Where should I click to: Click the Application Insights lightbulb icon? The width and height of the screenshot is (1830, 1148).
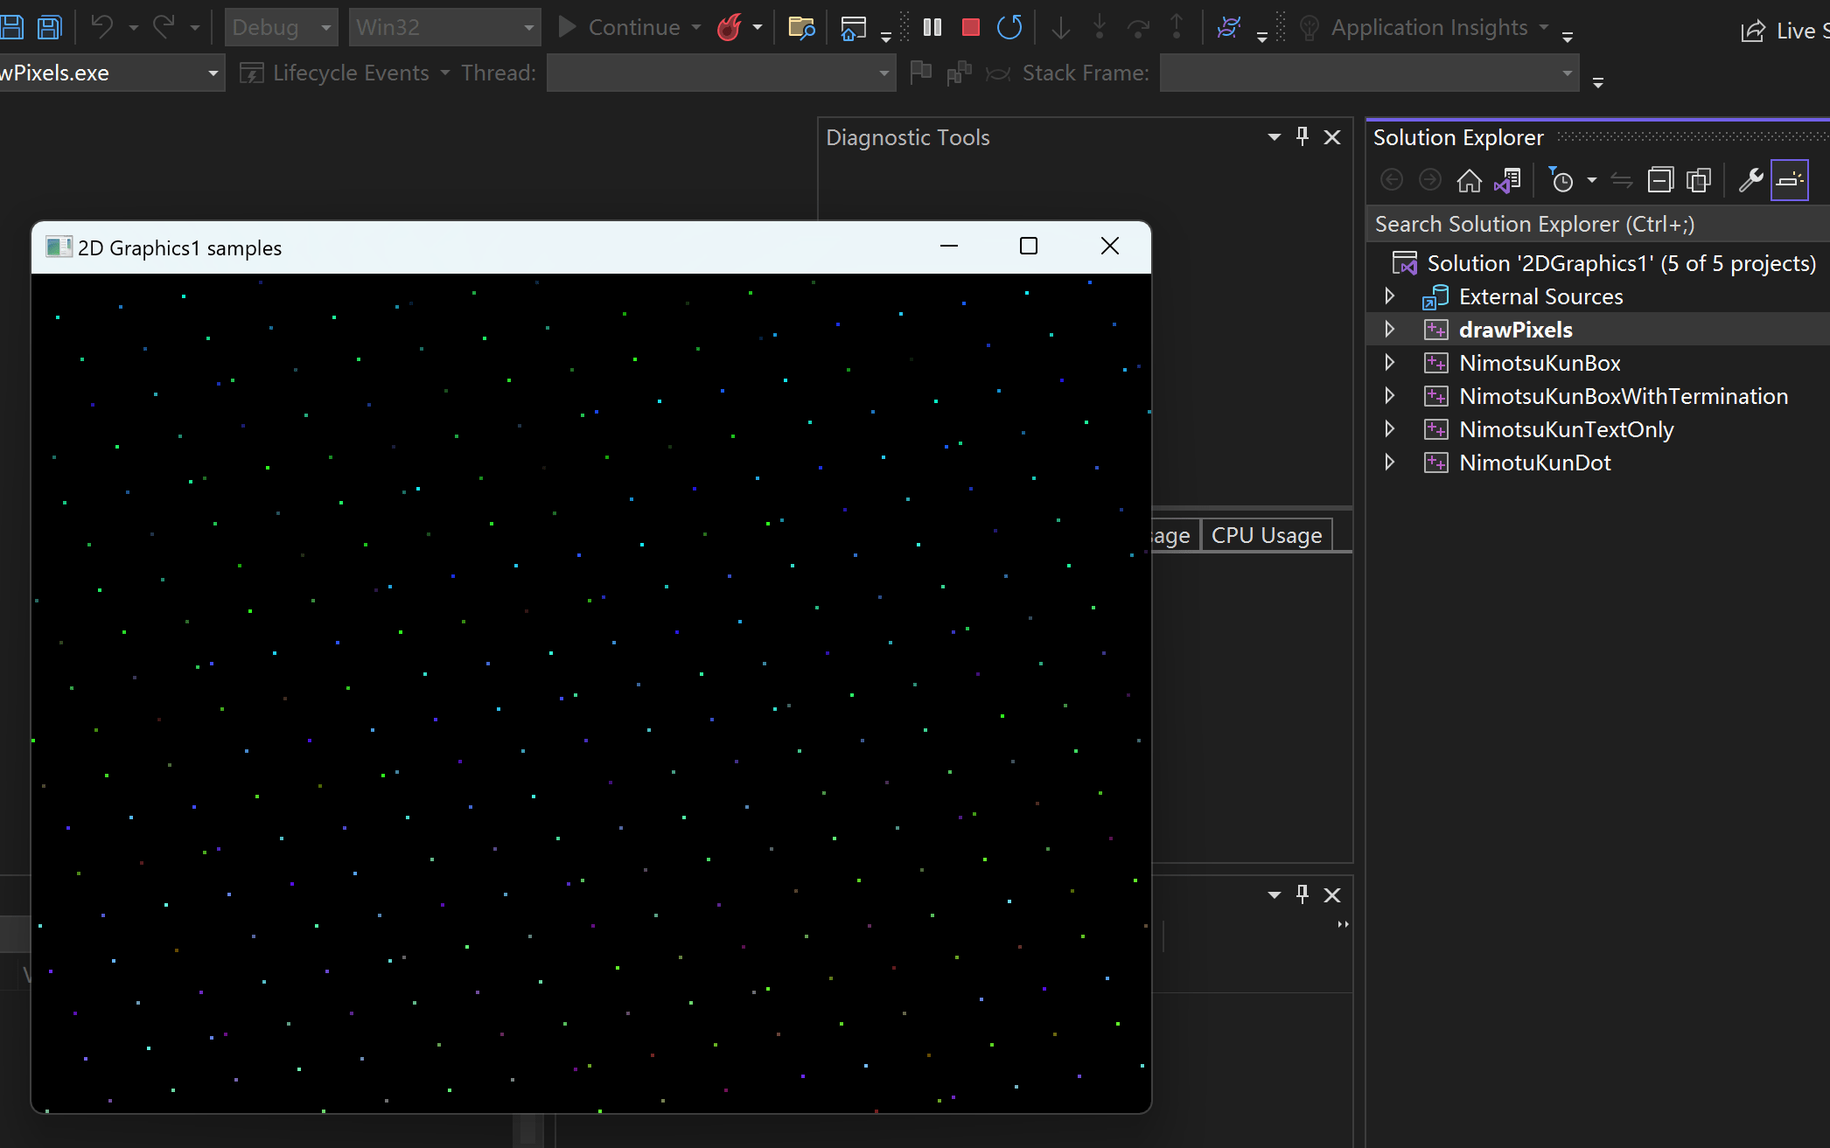click(x=1310, y=28)
